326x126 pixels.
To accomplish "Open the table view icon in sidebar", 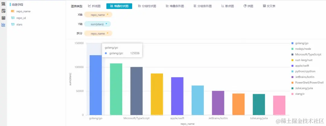I will coord(3,18).
